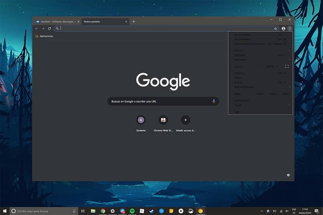The height and width of the screenshot is (215, 323).
Task: Open the ESP keyboard language indicator
Action: click(x=294, y=211)
